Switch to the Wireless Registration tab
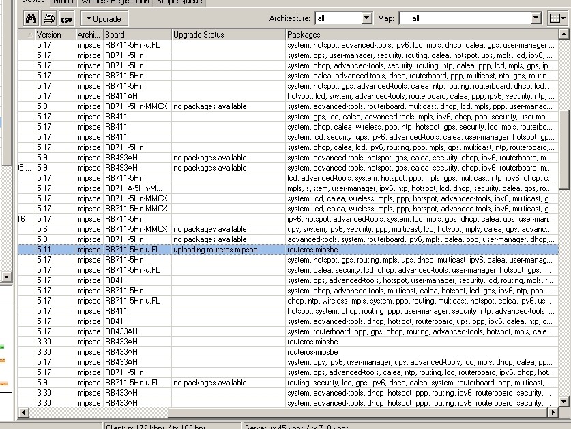Screen dimensions: 571x429 point(115,2)
